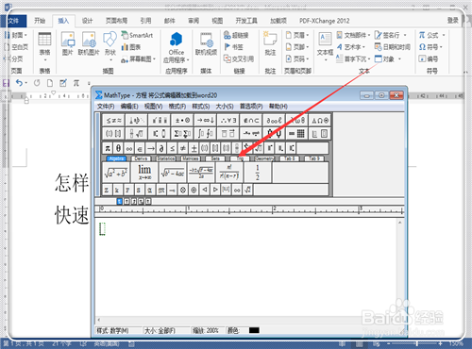Image resolution: width=472 pixels, height=349 pixels.
Task: Click undo arrow in Word quick access
Action: click(x=19, y=83)
